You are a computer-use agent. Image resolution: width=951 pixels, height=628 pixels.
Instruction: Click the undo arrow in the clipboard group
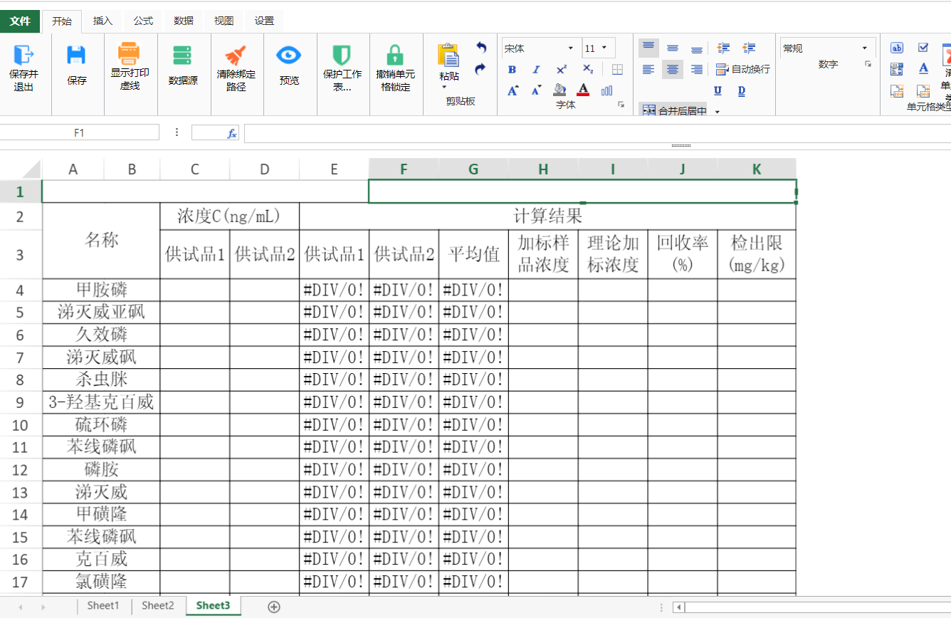(481, 48)
